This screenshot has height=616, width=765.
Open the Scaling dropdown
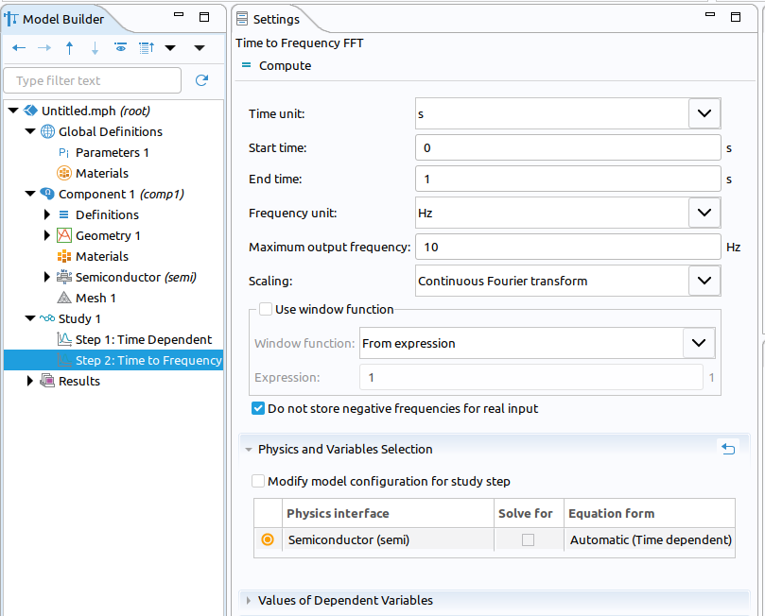tap(704, 281)
